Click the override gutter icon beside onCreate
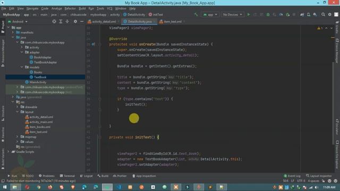Image resolution: width=340 pixels, height=191 pixels. pos(93,44)
